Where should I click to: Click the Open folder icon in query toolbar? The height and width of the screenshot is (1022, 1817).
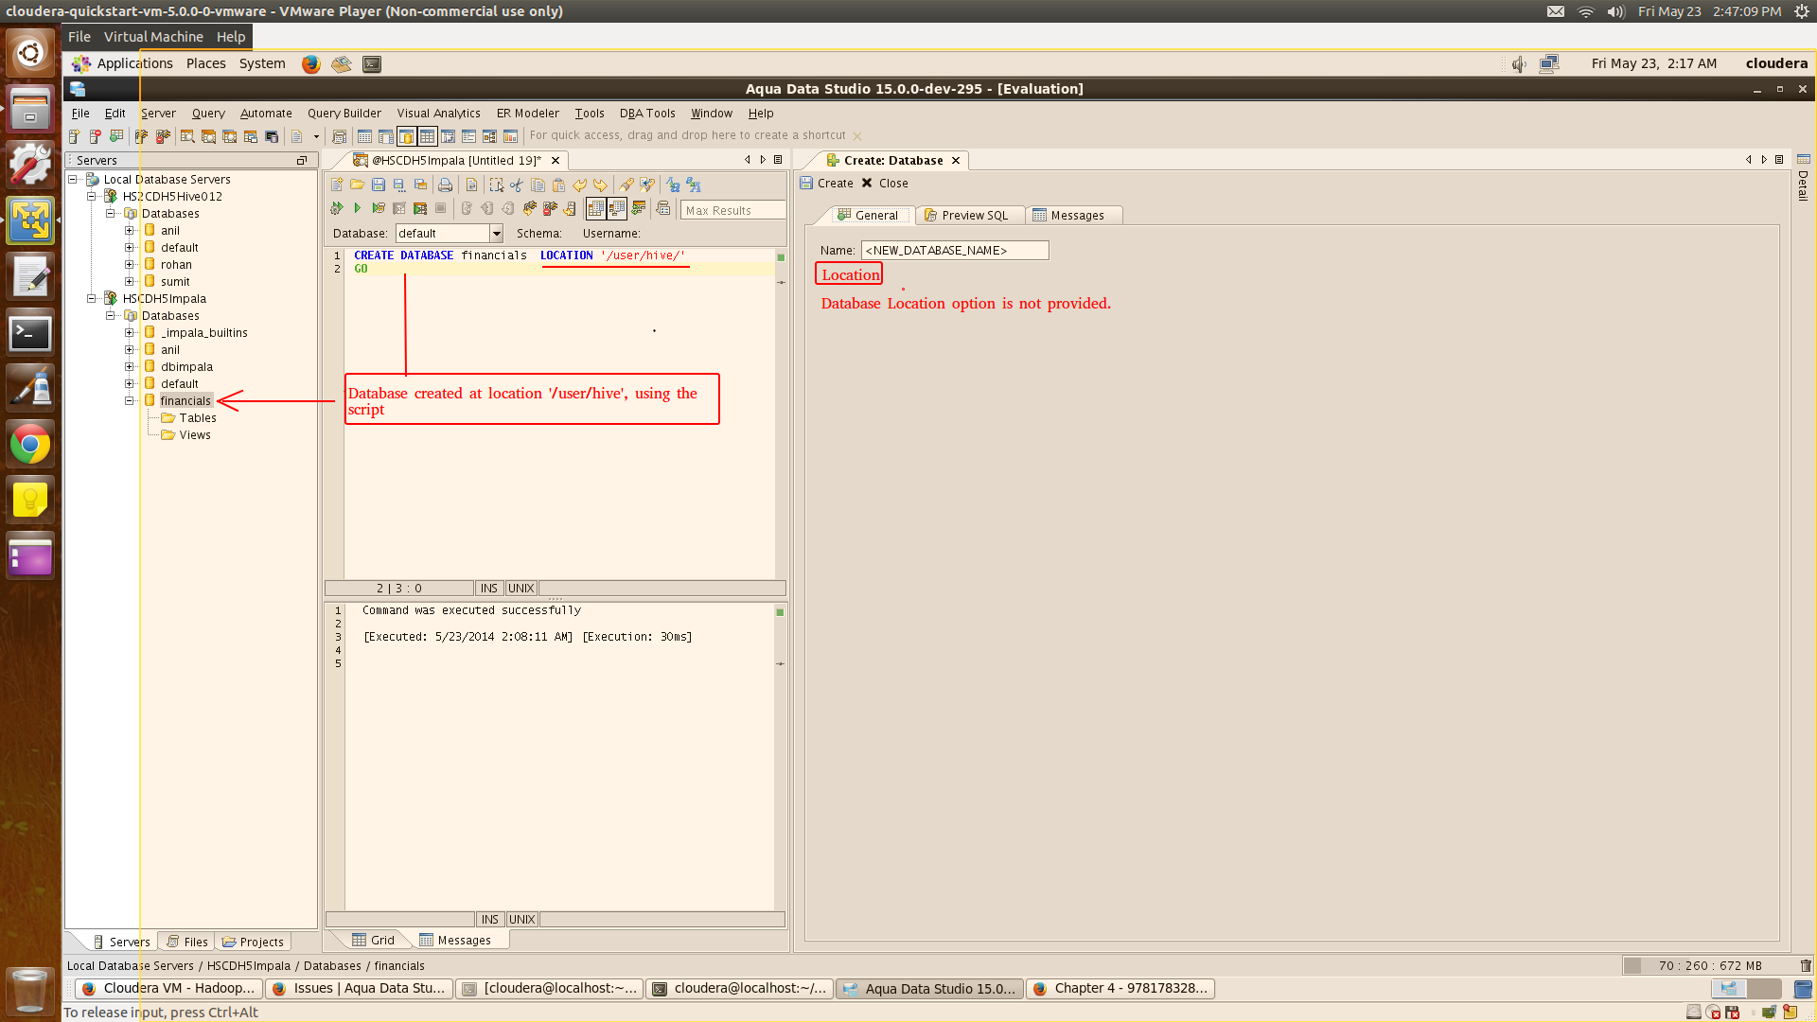coord(357,185)
